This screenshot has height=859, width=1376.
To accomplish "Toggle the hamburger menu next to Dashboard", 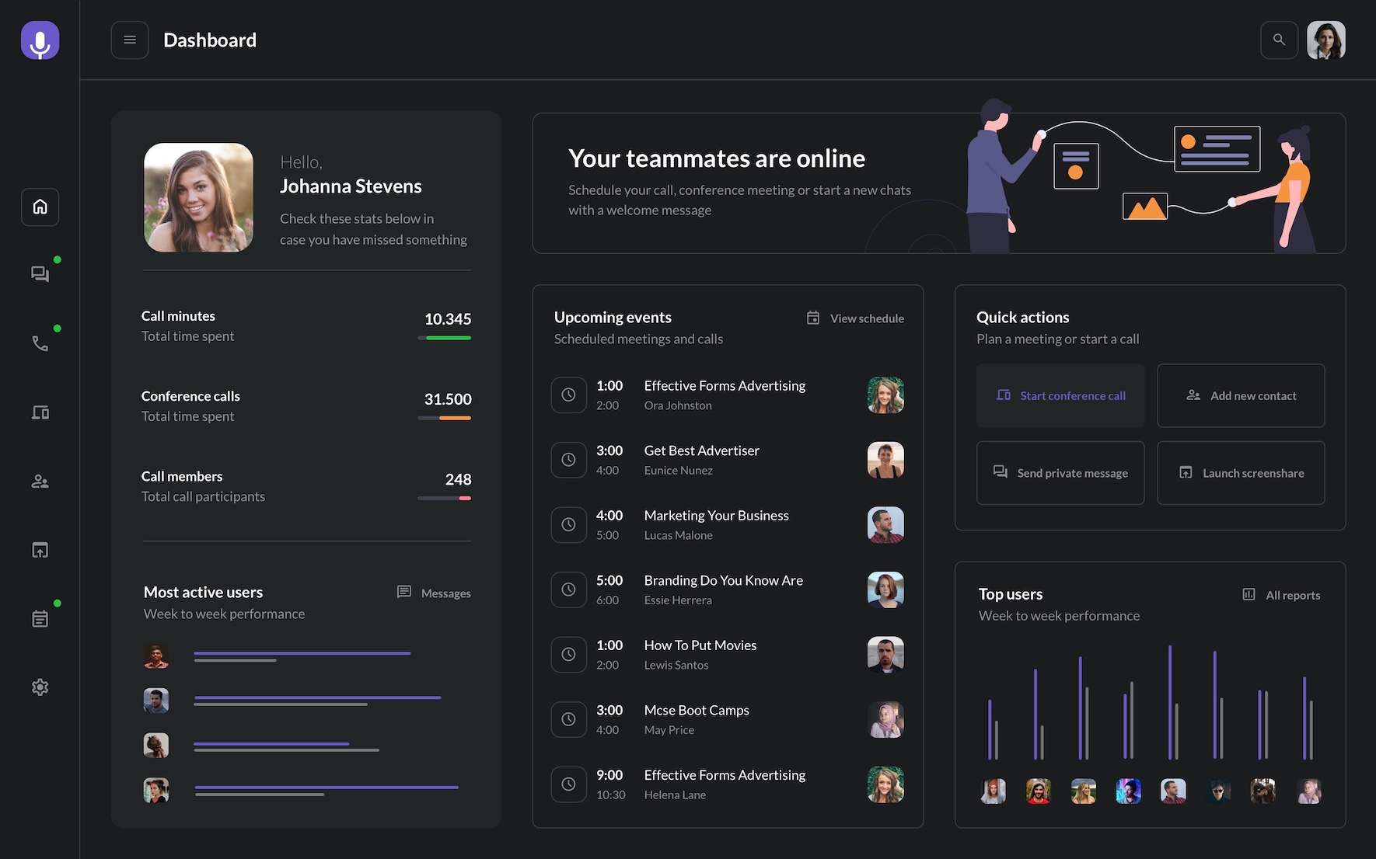I will coord(130,40).
